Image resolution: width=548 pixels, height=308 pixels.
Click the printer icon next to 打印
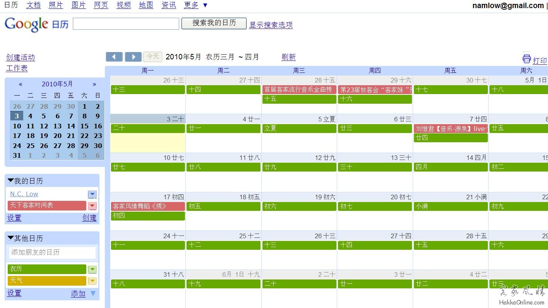(x=526, y=59)
